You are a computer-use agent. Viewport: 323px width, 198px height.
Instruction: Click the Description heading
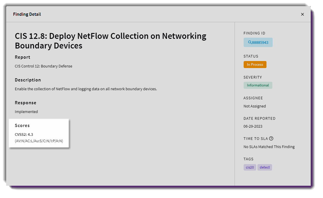pyautogui.click(x=28, y=80)
